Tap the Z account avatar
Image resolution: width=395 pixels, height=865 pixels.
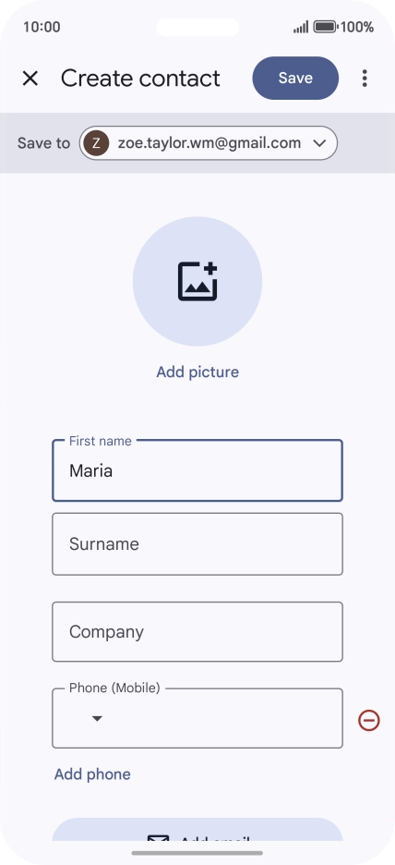96,143
